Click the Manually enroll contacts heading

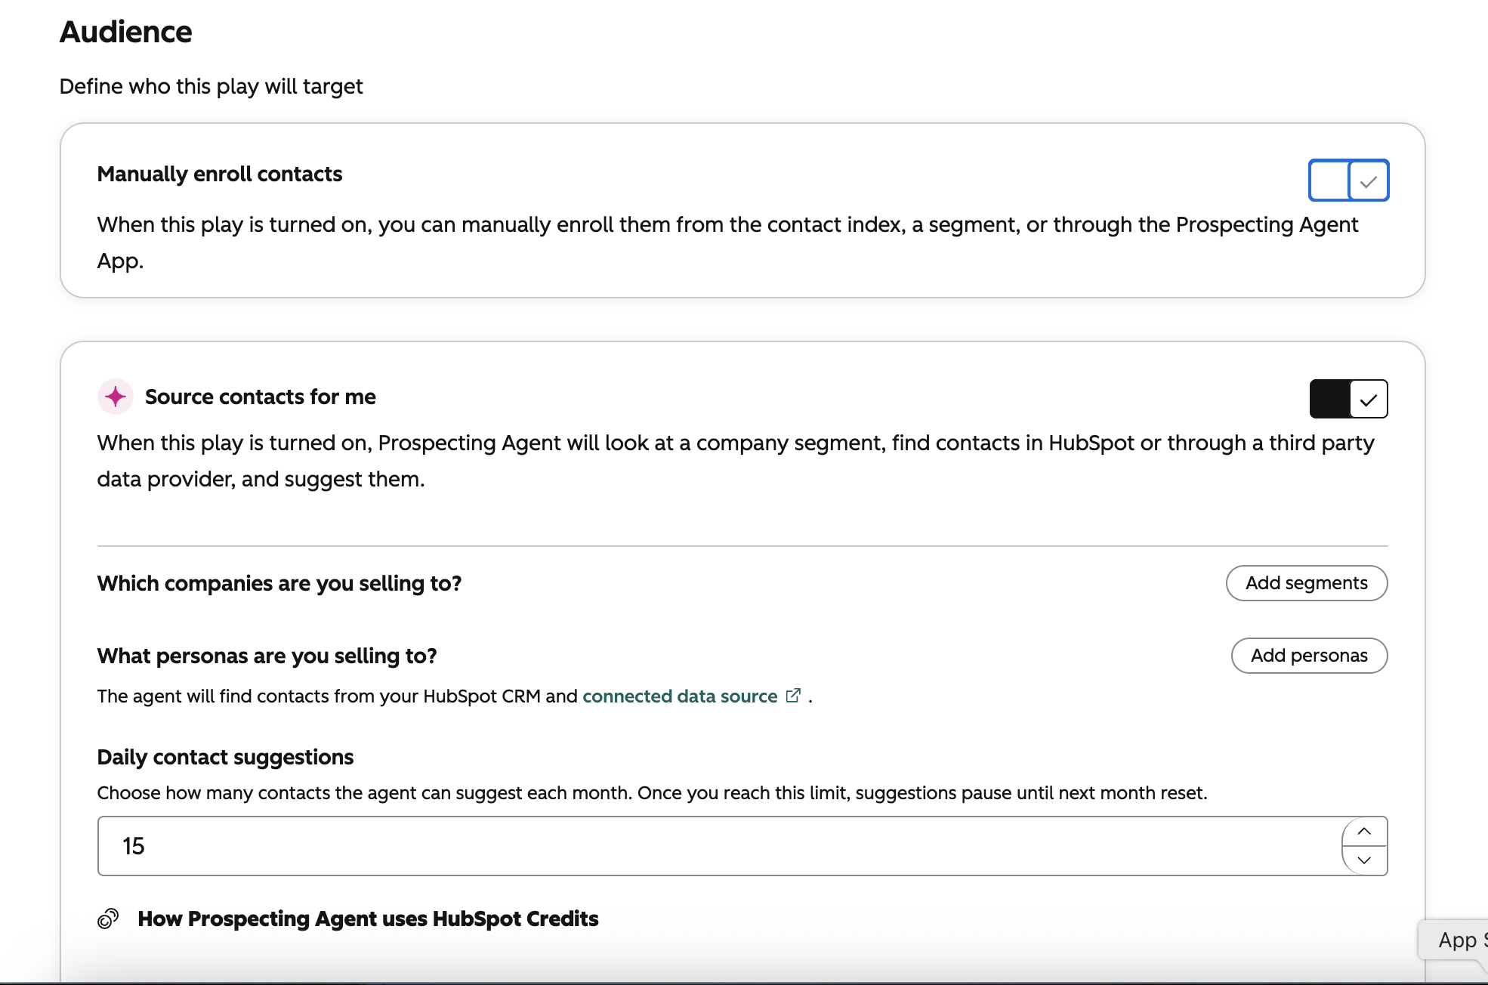click(220, 174)
